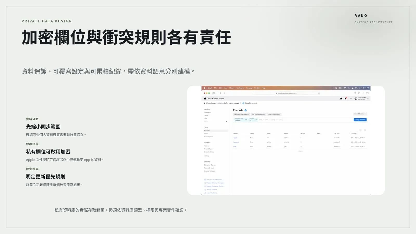Click the Export Schema link
The width and height of the screenshot is (416, 234).
(211, 193)
